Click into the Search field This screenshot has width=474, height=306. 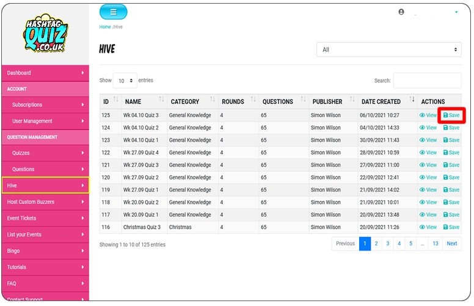pos(428,81)
